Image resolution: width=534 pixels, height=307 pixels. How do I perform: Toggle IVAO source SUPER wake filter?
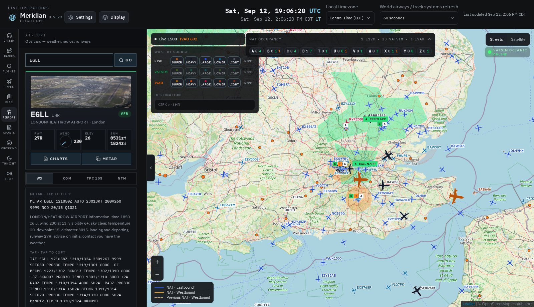click(177, 83)
